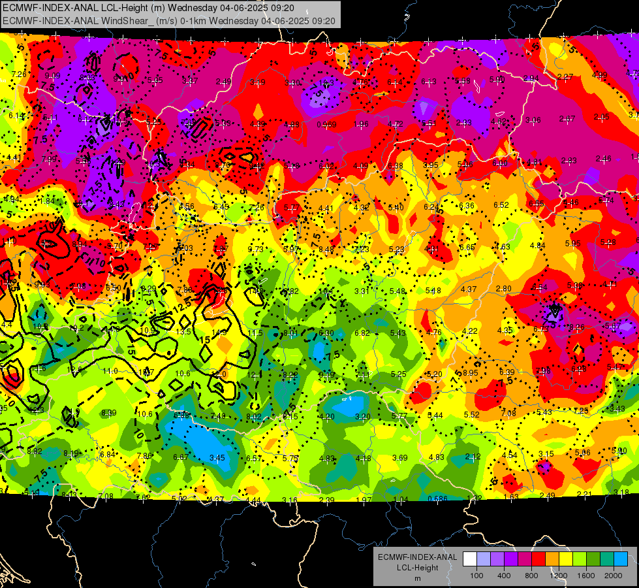
Task: Click the data value 6.30
Action: [326, 333]
